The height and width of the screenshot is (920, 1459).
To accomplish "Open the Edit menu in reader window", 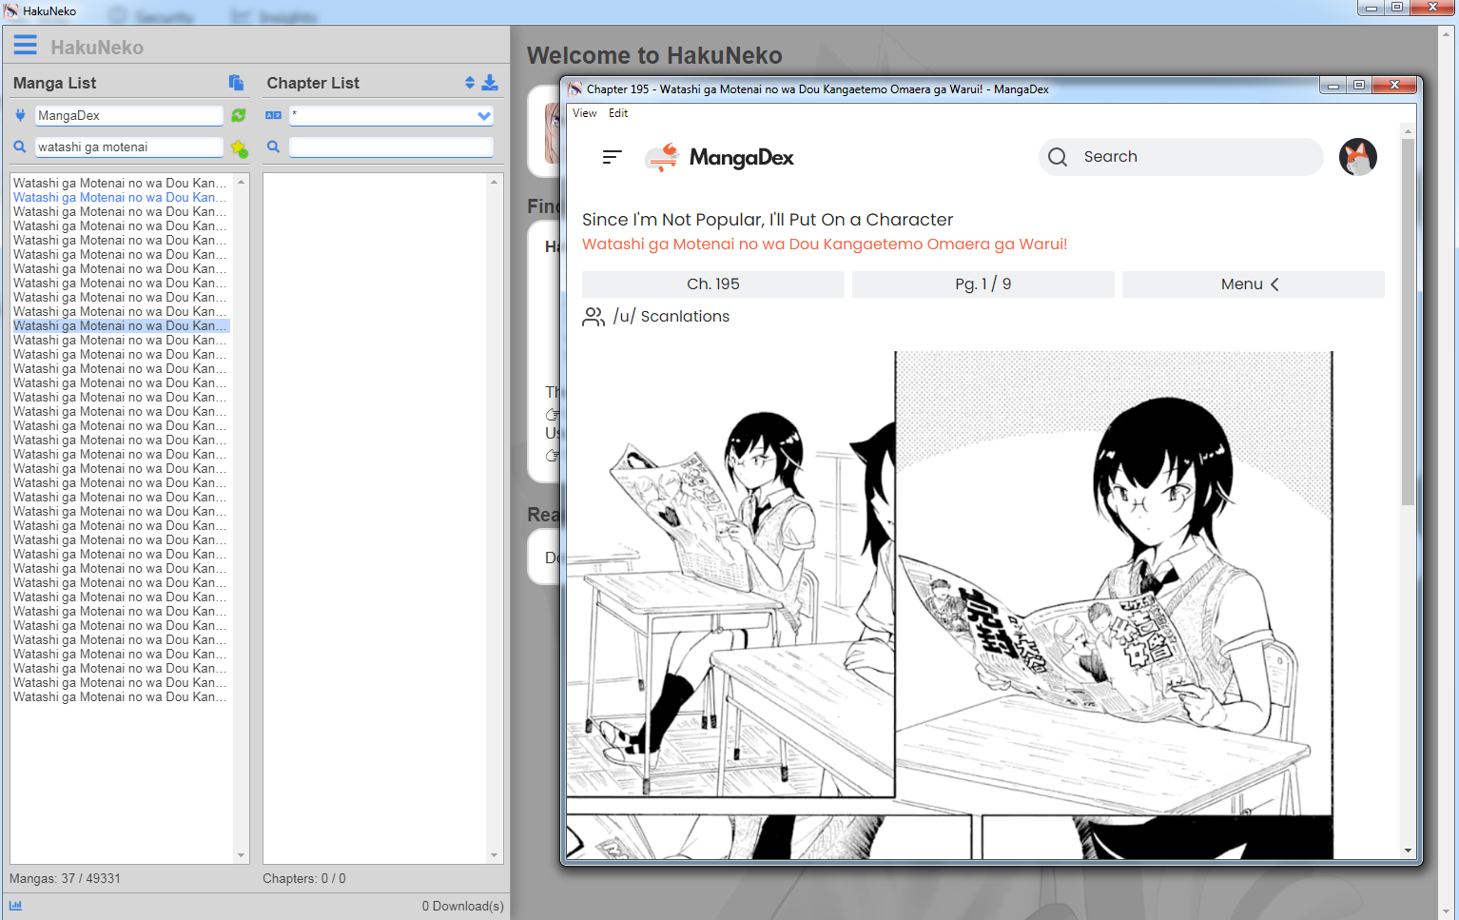I will pyautogui.click(x=618, y=113).
